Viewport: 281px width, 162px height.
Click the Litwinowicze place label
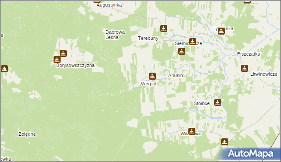(264, 74)
